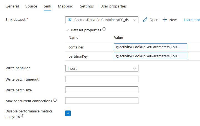200x126 pixels.
Task: Click the plus icon for New dataset
Action: (x=165, y=20)
